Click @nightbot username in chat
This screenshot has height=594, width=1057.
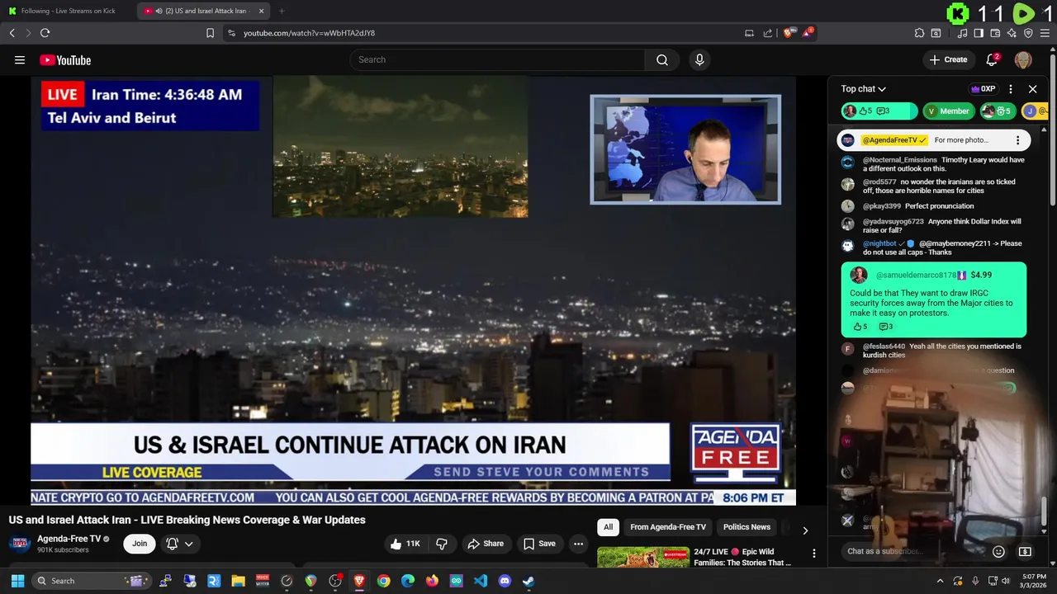click(879, 243)
